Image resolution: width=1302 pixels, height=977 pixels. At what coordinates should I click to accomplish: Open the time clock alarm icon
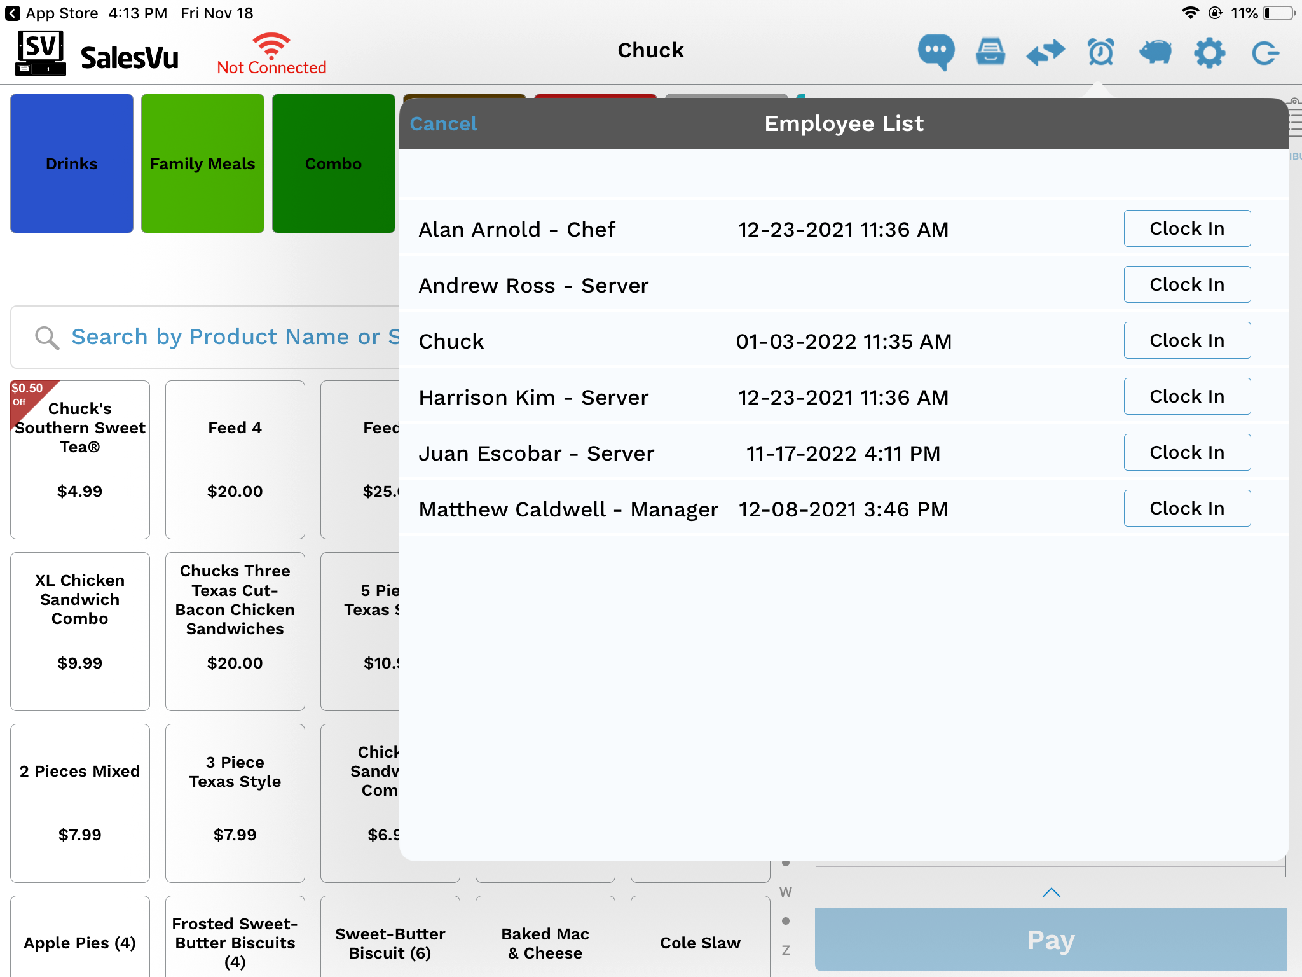[x=1100, y=52]
